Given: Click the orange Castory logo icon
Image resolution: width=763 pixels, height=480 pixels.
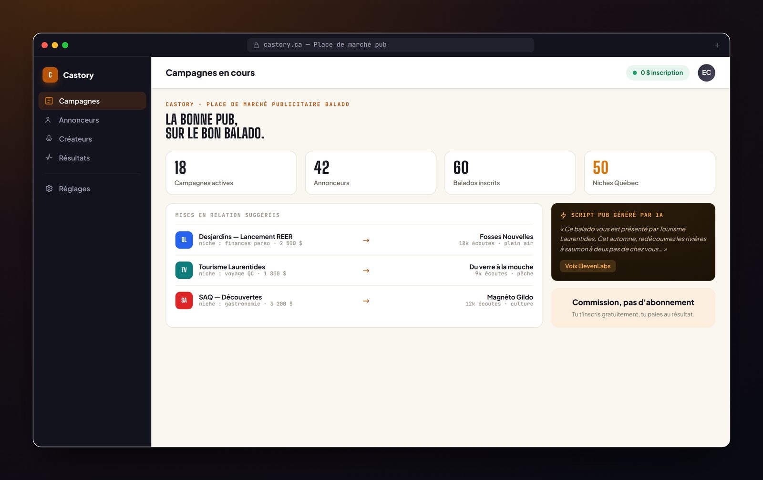Looking at the screenshot, I should [x=50, y=75].
